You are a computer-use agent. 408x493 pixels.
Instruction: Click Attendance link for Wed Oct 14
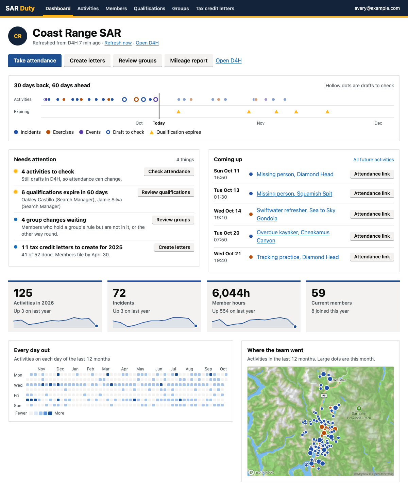[x=372, y=214]
